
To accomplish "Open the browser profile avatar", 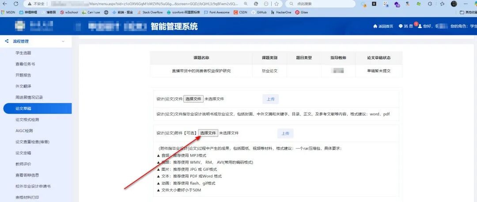I will [x=454, y=4].
